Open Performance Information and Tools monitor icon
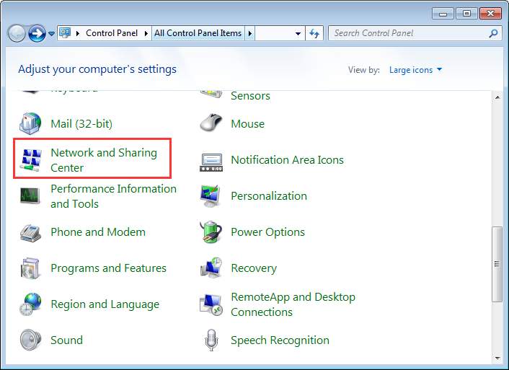This screenshot has width=509, height=370. [x=30, y=196]
